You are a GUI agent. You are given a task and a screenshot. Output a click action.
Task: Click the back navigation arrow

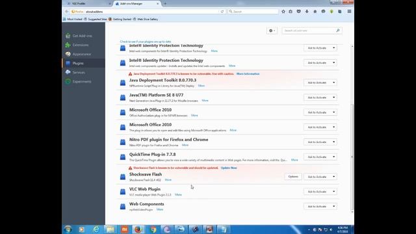click(66, 12)
